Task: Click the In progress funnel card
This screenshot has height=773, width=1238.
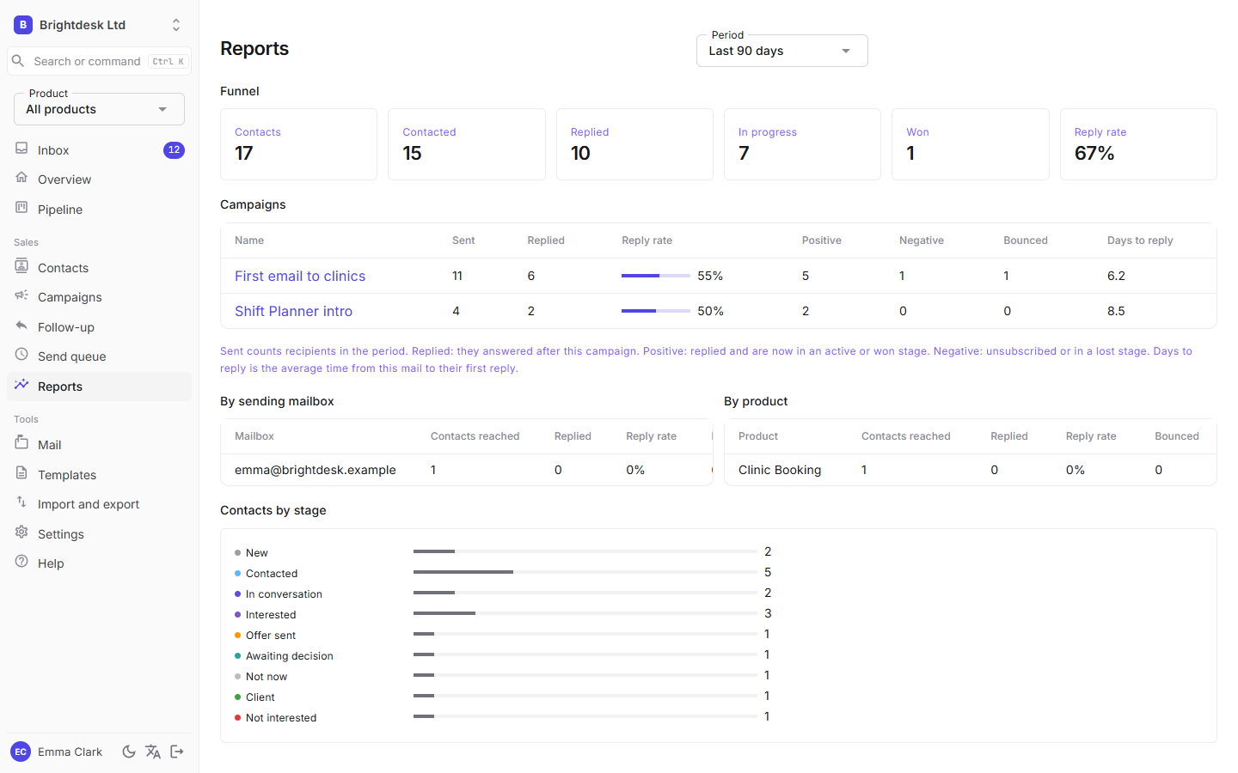Action: [x=802, y=144]
